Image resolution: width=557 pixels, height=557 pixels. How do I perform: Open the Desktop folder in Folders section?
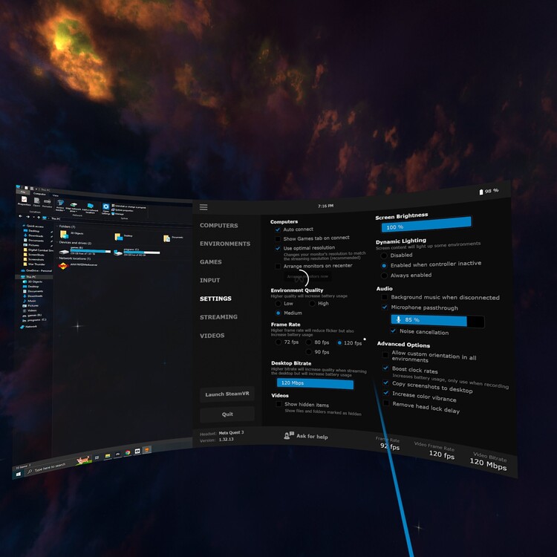[x=118, y=237]
